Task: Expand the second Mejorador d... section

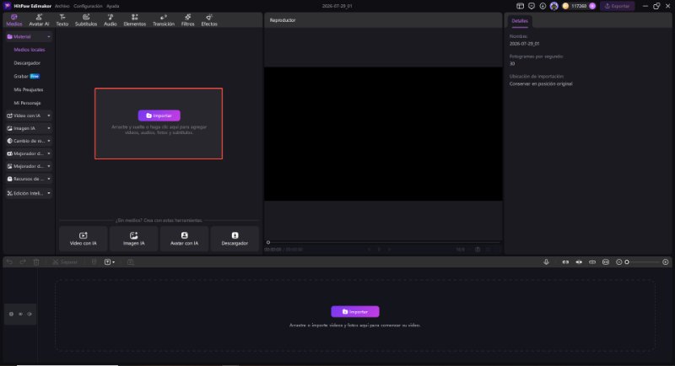Action: [29, 166]
